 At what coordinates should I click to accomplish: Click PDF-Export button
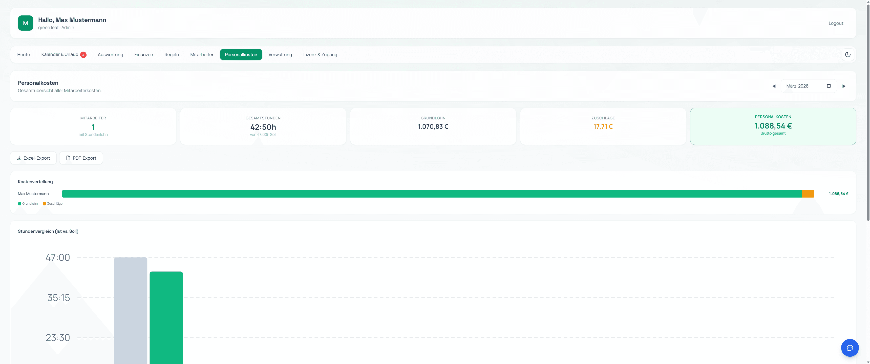81,158
